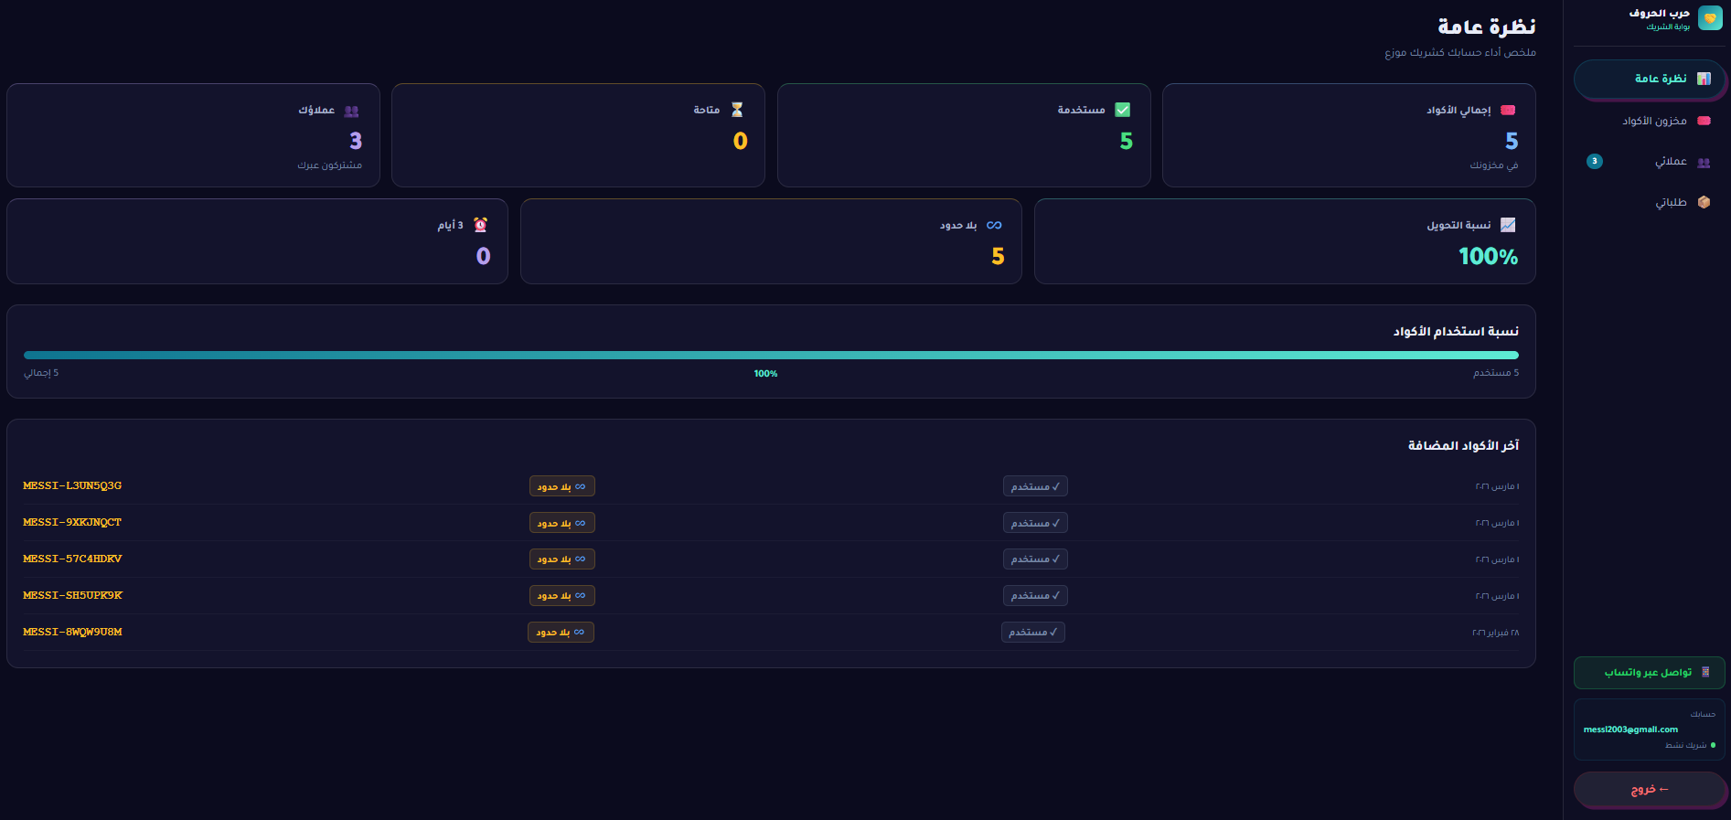Click the red ticket icon on إجمالي الأكواد card
This screenshot has height=820, width=1731.
coord(1508,111)
